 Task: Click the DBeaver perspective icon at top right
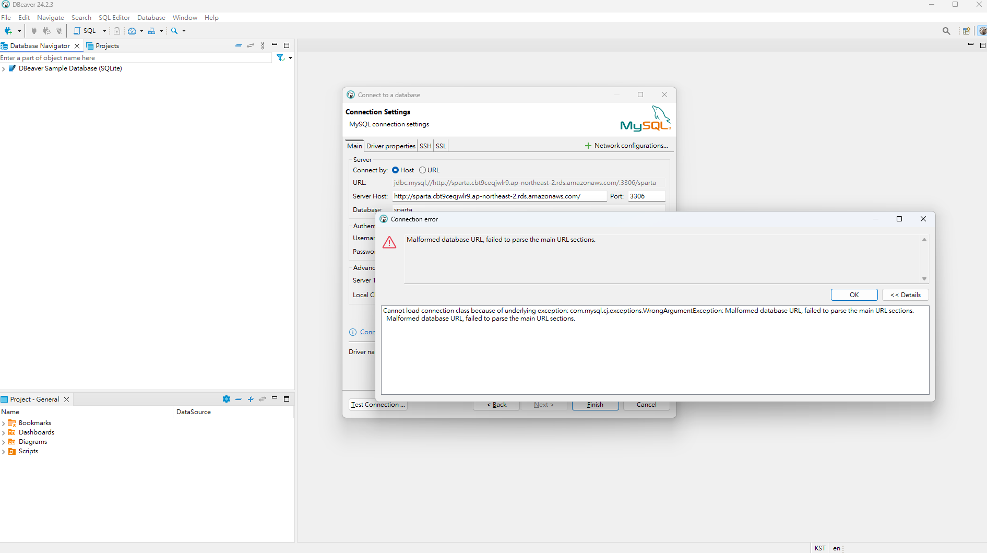coord(982,31)
